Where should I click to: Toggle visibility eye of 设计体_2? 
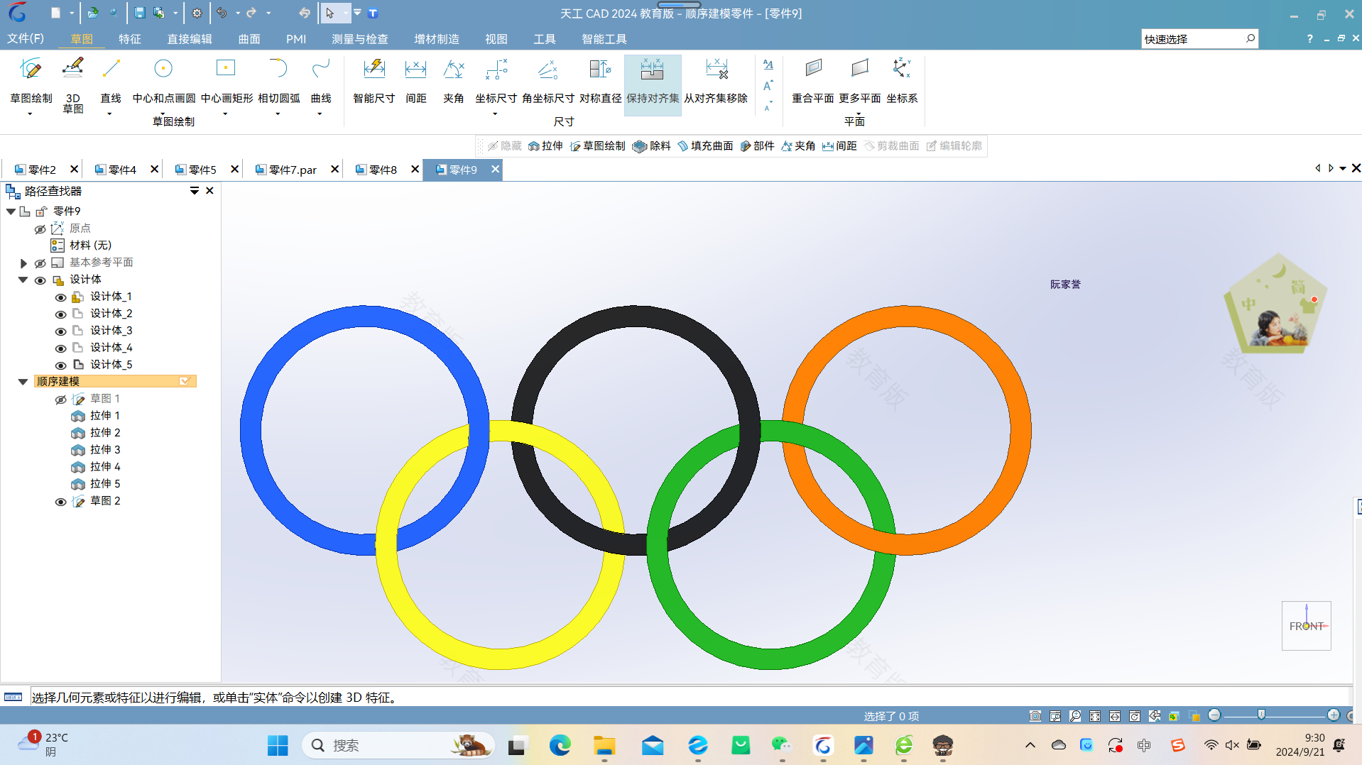click(x=61, y=314)
